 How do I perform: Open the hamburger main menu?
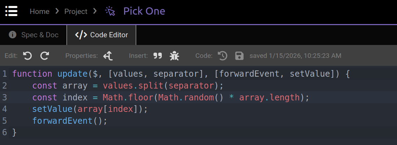click(x=11, y=11)
